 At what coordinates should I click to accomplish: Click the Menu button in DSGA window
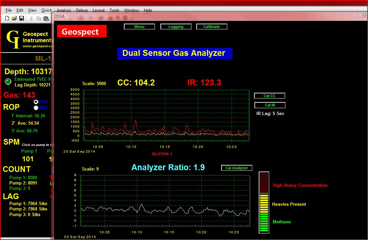click(139, 27)
